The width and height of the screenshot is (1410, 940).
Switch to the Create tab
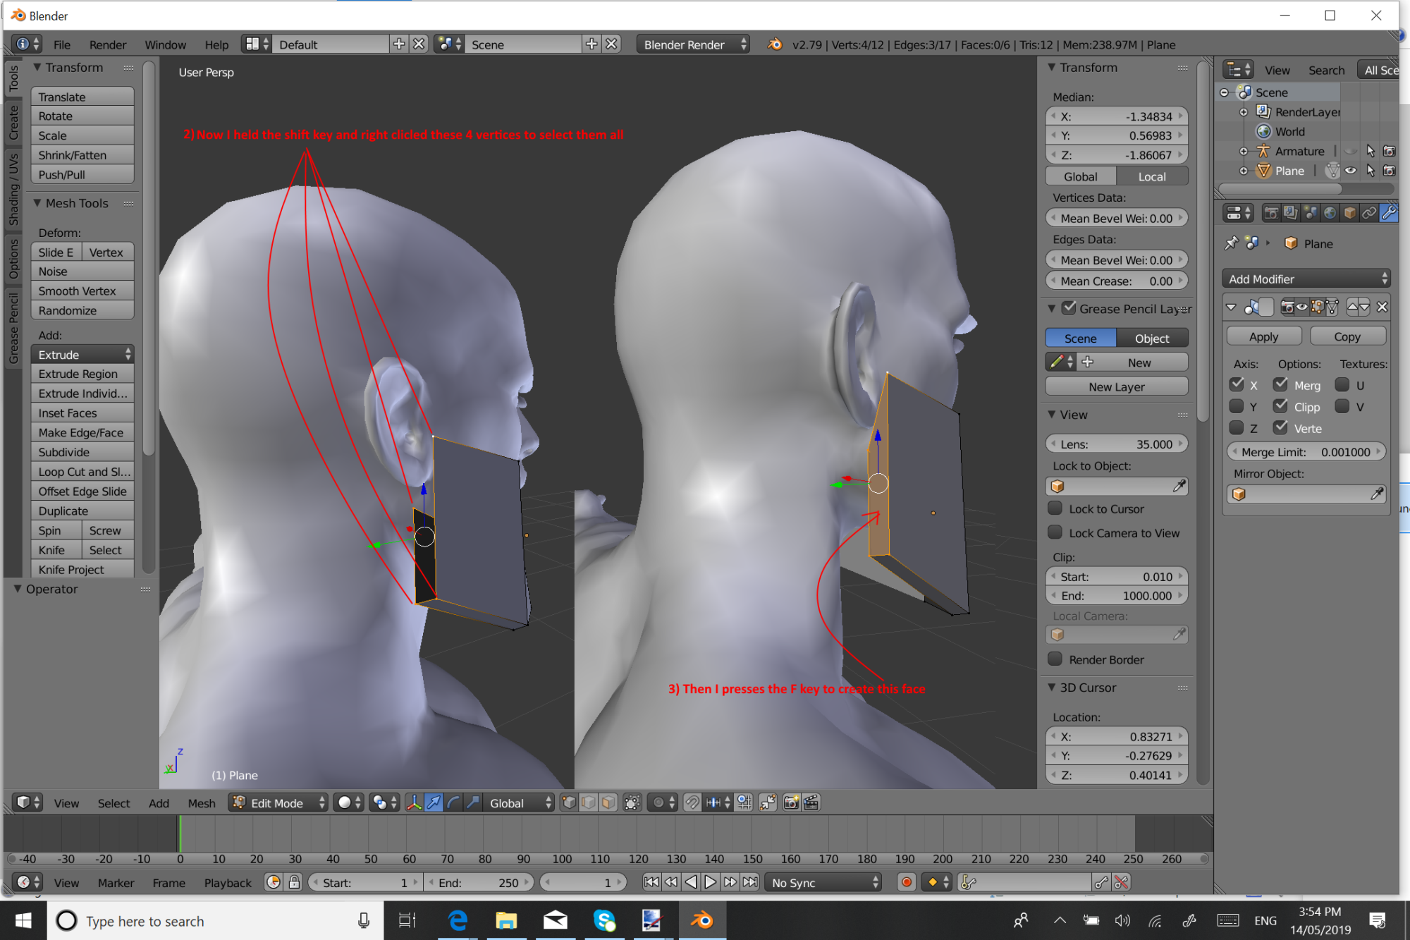[13, 123]
